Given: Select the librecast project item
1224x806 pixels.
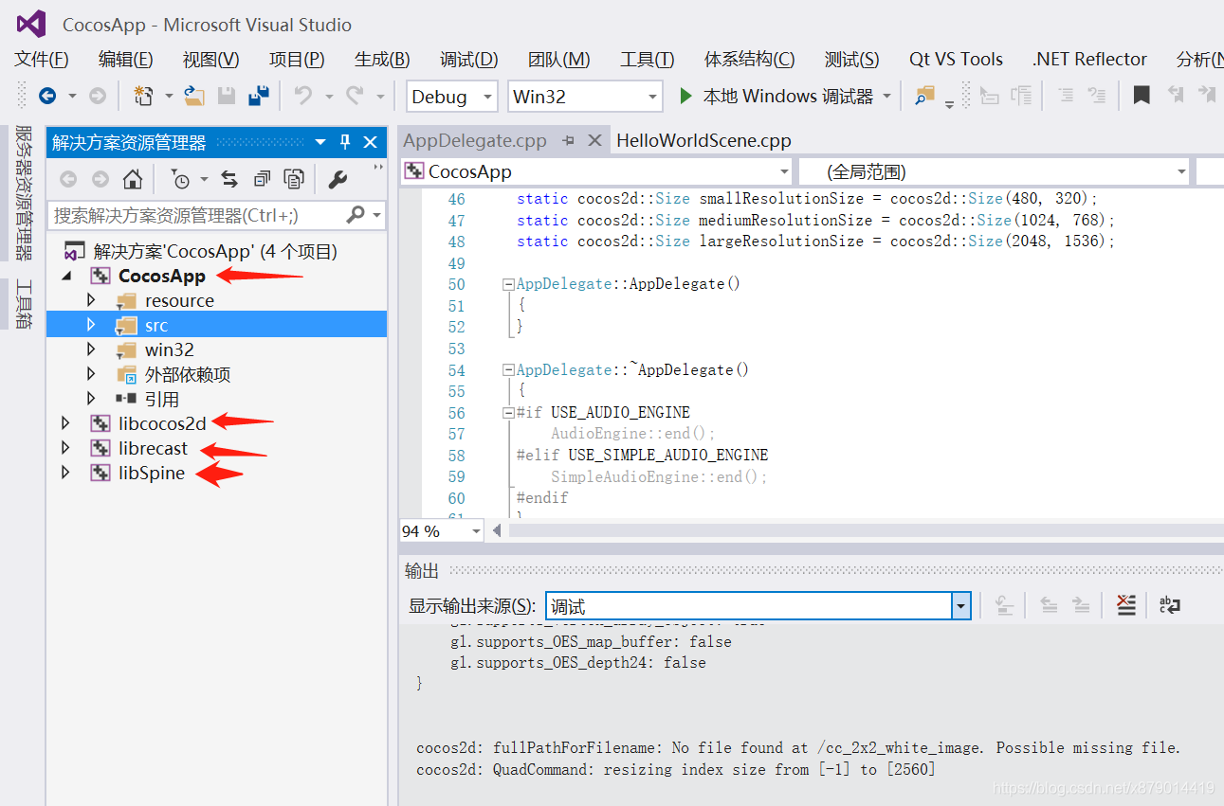Looking at the screenshot, I should [x=153, y=448].
